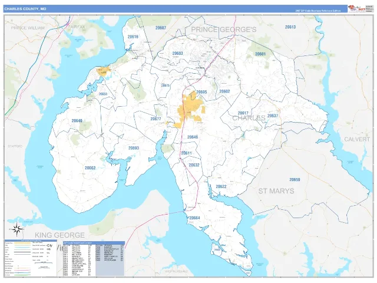Select ZIP code label 20640

(77, 121)
